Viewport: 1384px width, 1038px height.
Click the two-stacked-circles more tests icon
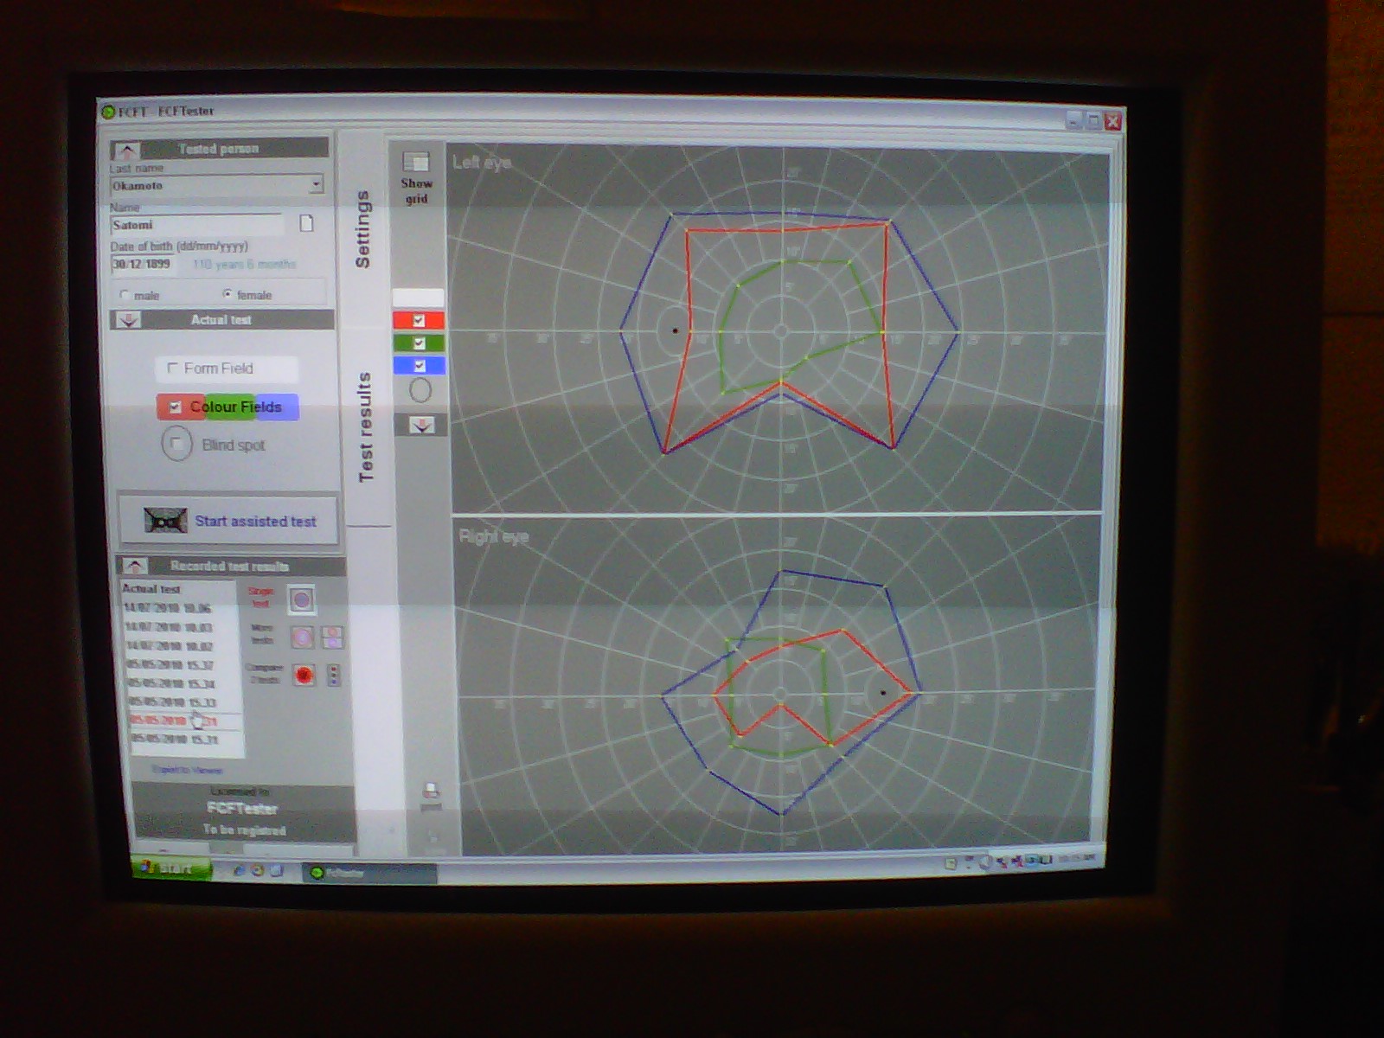tap(332, 638)
